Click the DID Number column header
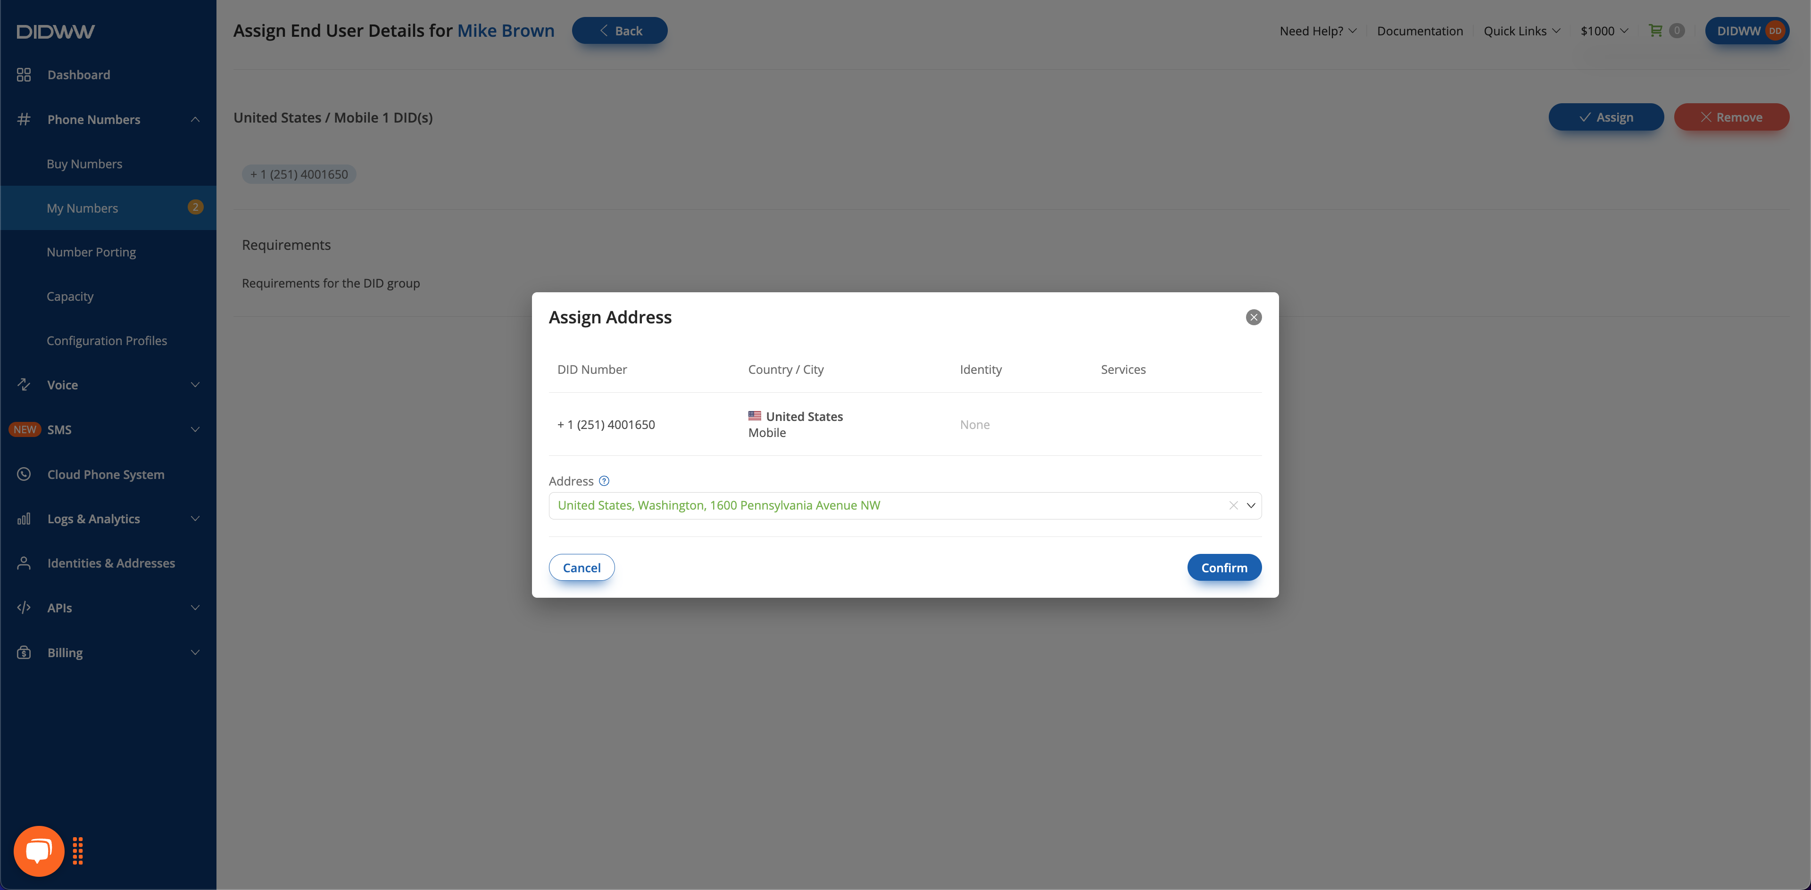The height and width of the screenshot is (890, 1811). click(x=592, y=370)
